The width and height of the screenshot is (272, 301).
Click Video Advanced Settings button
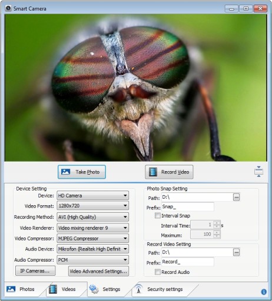coord(98,271)
